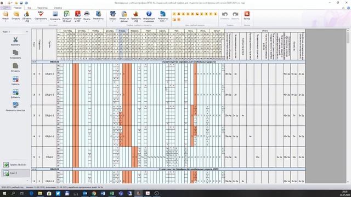Collapse the second 08.03.01 МИП section arrows
The height and width of the screenshot is (197, 351).
[x=34, y=169]
